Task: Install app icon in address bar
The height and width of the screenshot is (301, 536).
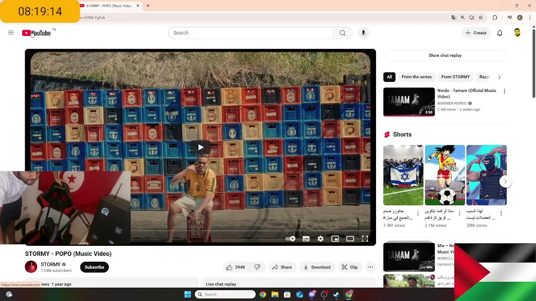Action: (472, 18)
